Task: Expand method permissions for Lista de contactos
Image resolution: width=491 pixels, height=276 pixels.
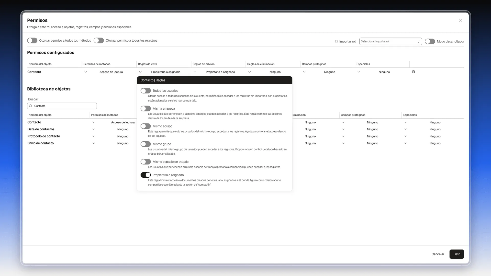Action: point(94,129)
